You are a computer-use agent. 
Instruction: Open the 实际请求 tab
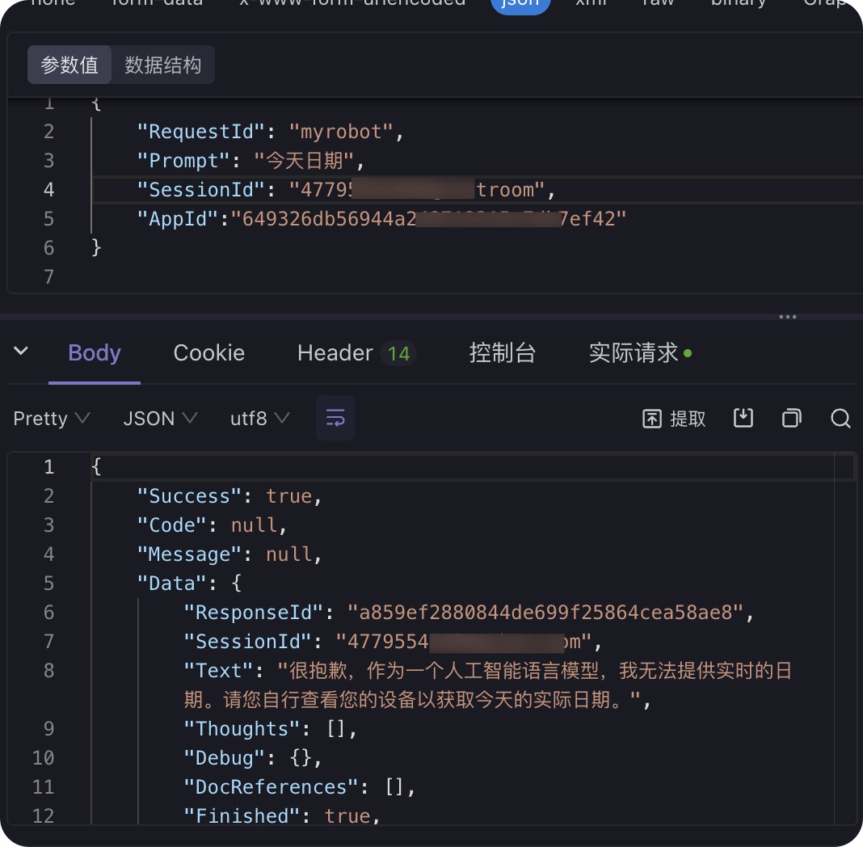(x=640, y=352)
